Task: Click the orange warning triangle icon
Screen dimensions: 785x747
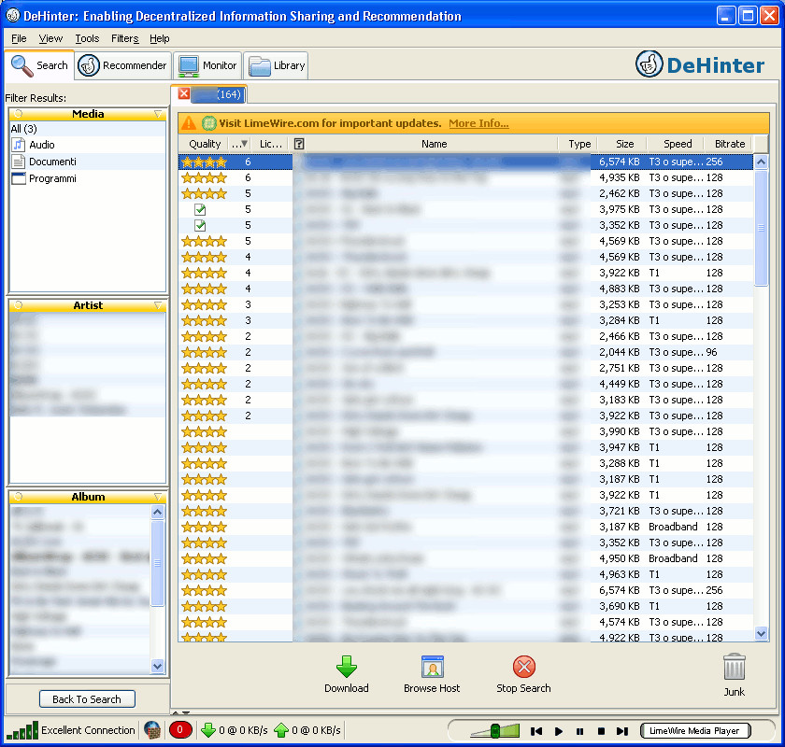Action: (189, 123)
